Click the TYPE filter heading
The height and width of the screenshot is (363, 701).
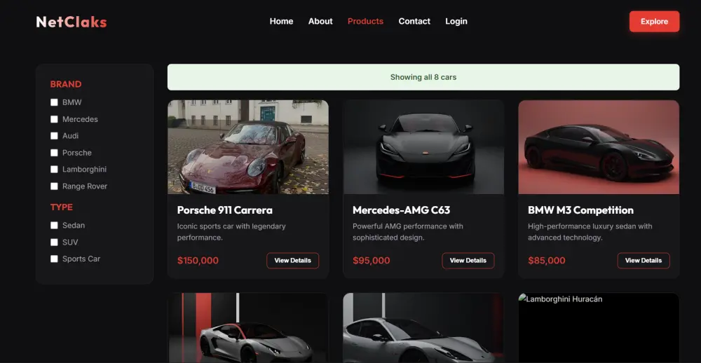[x=61, y=207]
